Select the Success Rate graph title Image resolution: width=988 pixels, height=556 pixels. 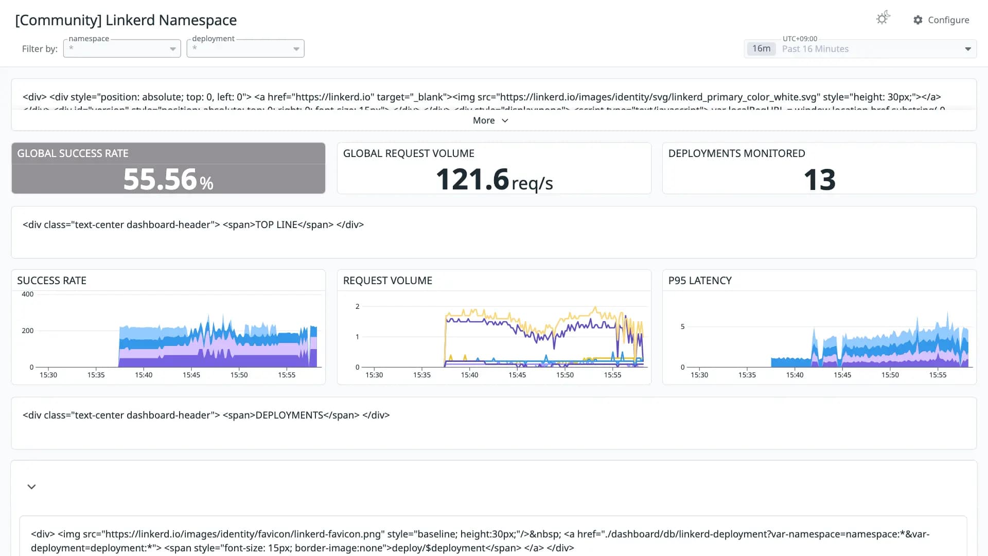[x=51, y=281]
